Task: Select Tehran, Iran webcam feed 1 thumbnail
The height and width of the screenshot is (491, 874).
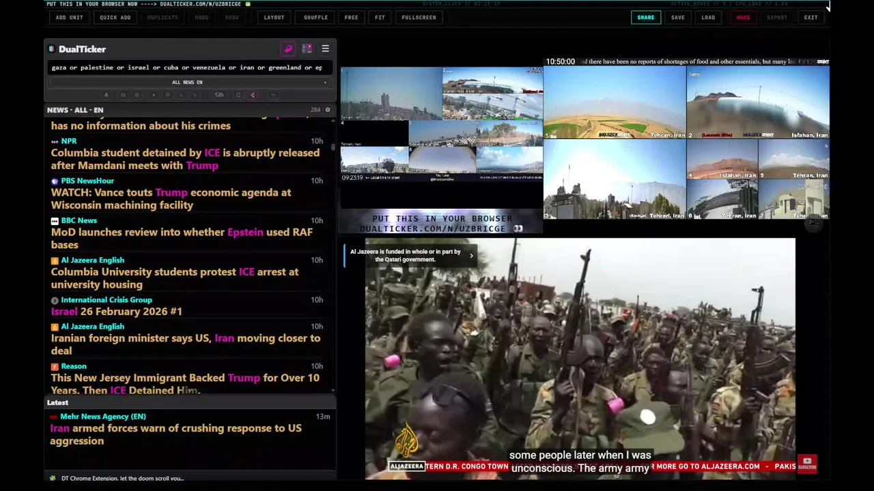Action: pyautogui.click(x=615, y=102)
